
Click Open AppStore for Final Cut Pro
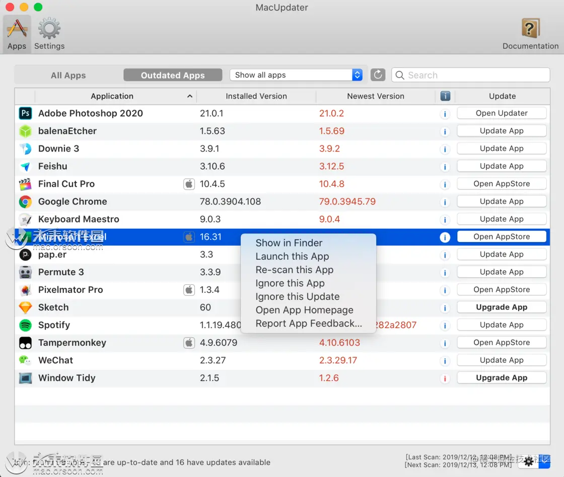[502, 184]
